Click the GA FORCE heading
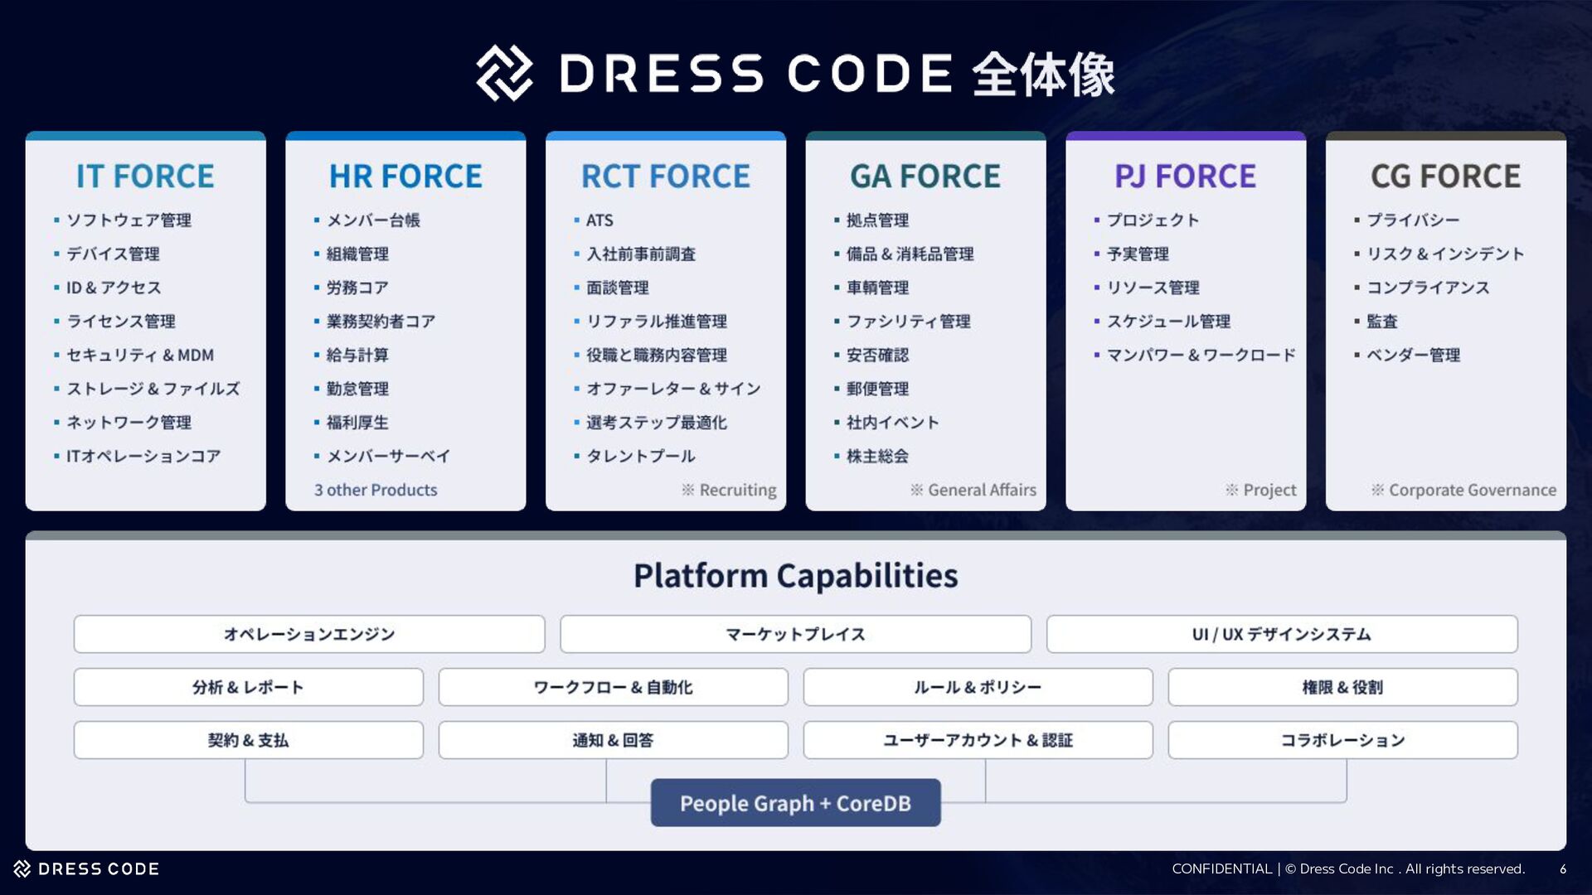 (x=925, y=177)
